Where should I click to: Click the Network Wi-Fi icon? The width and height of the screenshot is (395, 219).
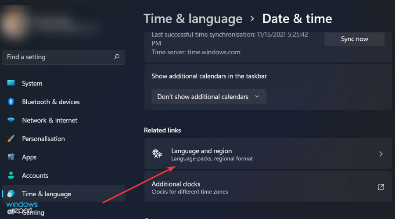(x=11, y=120)
